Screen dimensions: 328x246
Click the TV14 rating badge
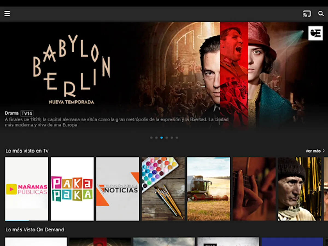tap(27, 113)
